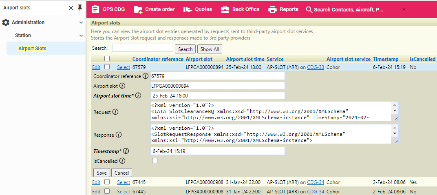Tick checkbox on row 67579
Image resolution: width=437 pixels, height=195 pixels.
107,67
